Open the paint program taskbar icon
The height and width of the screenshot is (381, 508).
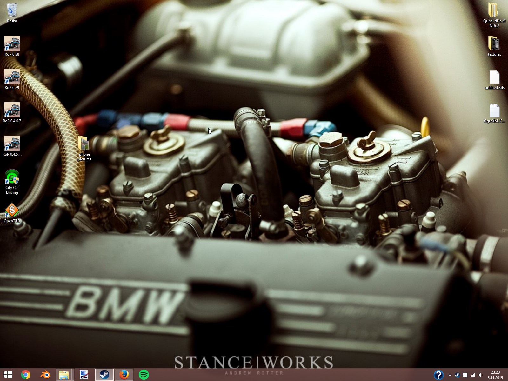[84, 375]
